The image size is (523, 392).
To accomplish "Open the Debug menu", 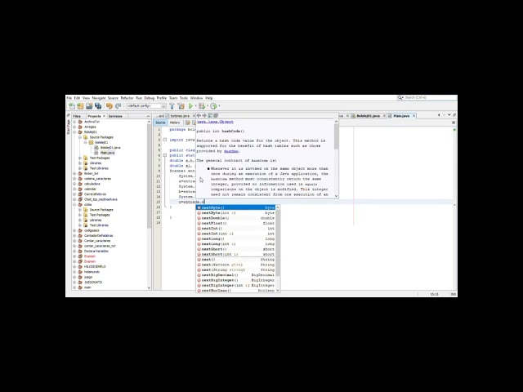I will point(149,98).
